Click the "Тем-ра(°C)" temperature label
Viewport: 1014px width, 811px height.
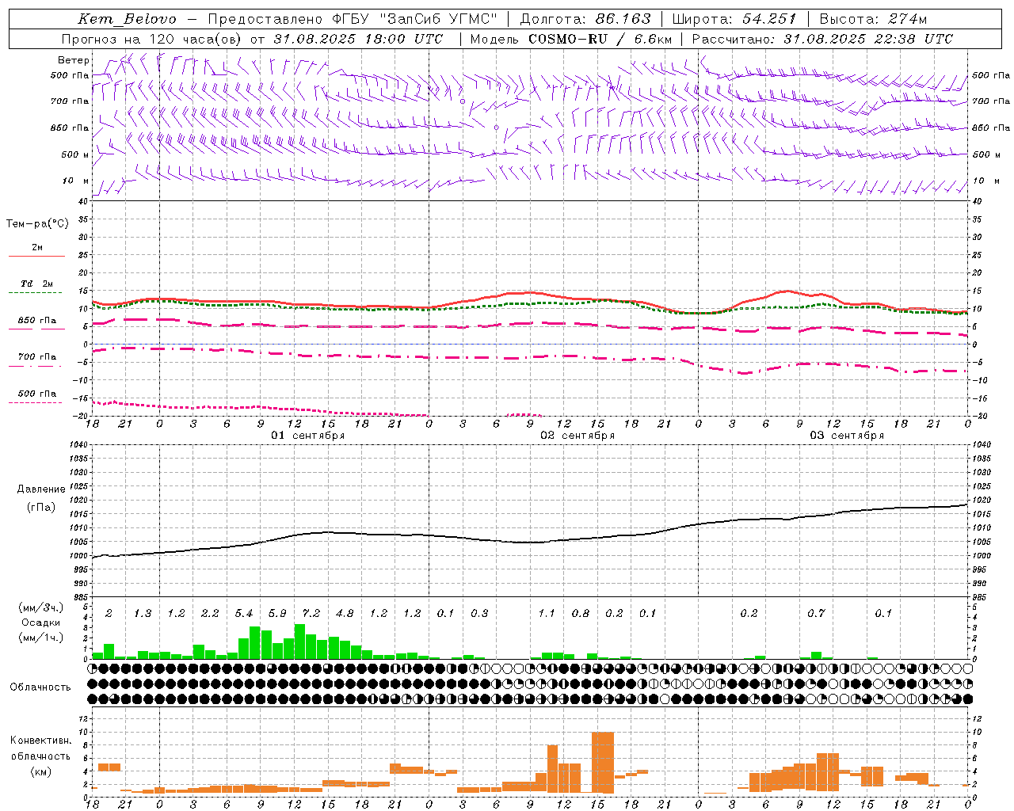(x=37, y=224)
